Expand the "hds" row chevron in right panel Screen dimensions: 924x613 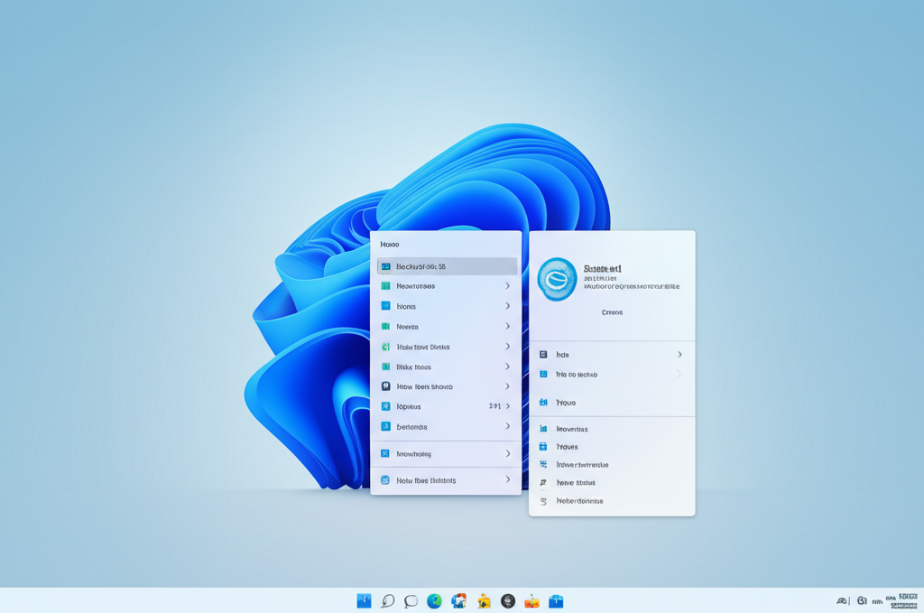pyautogui.click(x=679, y=355)
